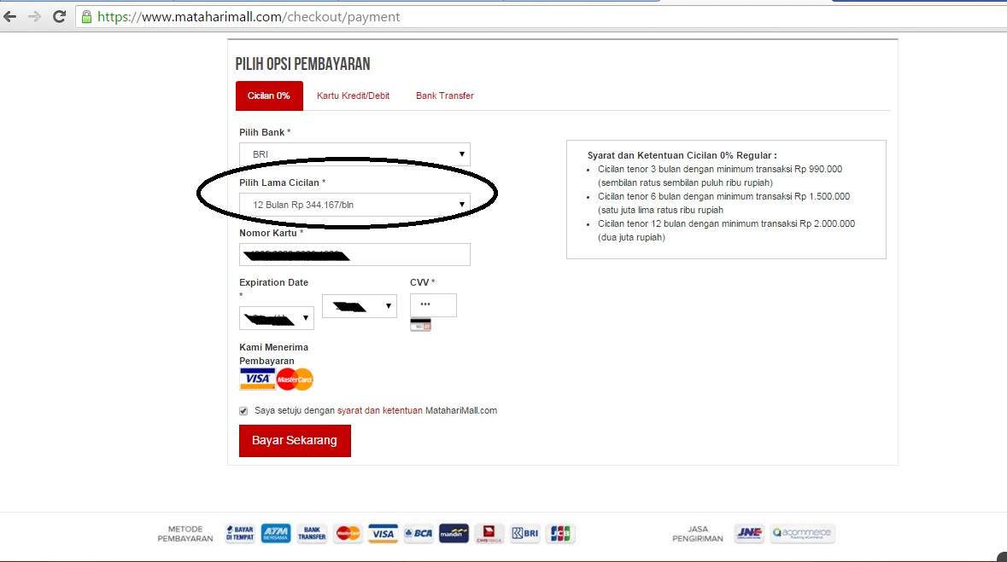Image resolution: width=1007 pixels, height=562 pixels.
Task: Reload the page with refresh icon
Action: 59,17
